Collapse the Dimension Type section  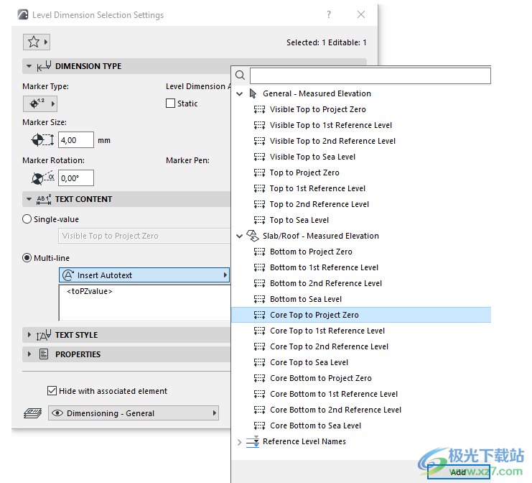tap(29, 66)
